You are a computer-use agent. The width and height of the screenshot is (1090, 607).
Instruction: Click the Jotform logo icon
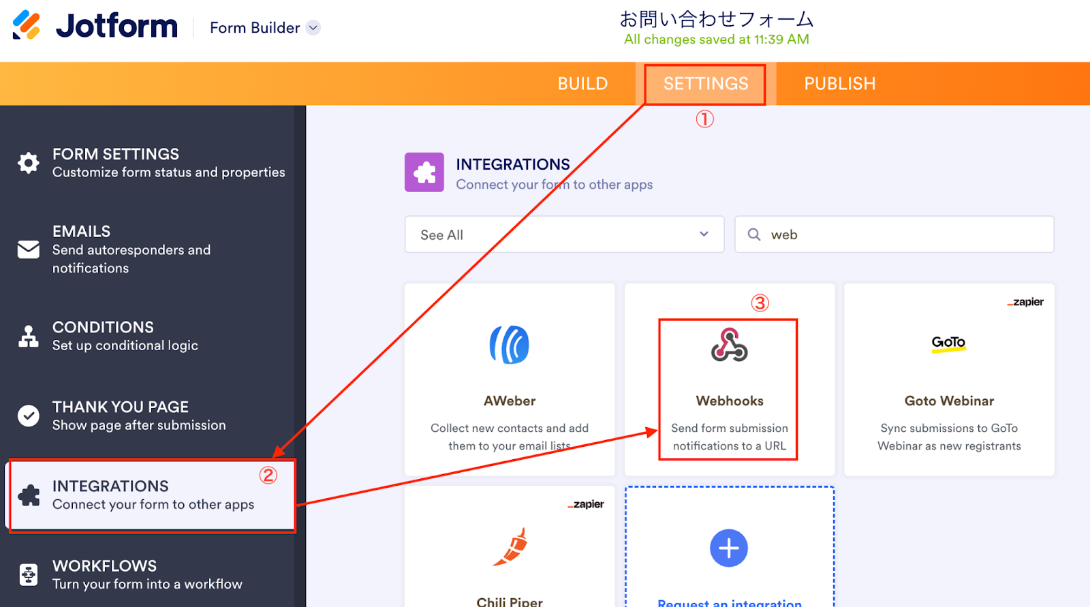click(27, 25)
